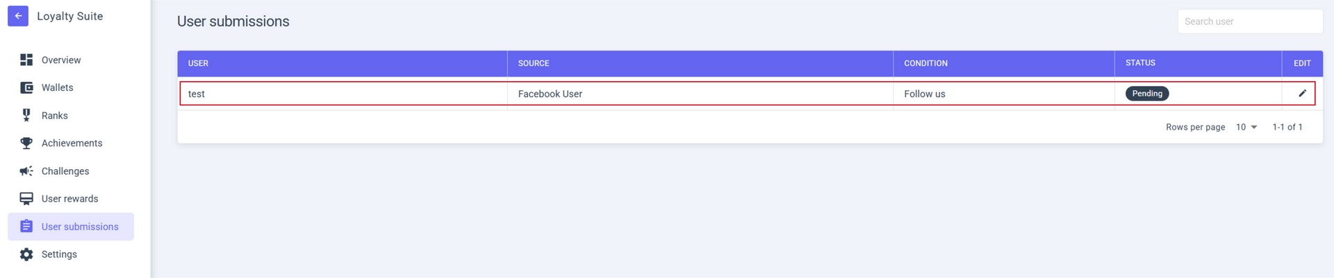The image size is (1334, 278).
Task: Navigate to the Challenges section
Action: coord(65,171)
